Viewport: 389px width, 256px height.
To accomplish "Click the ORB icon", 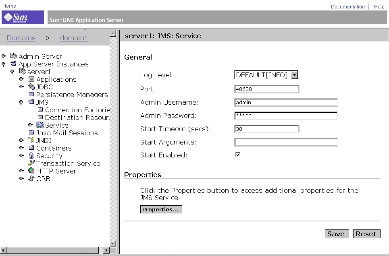I will tap(31, 178).
